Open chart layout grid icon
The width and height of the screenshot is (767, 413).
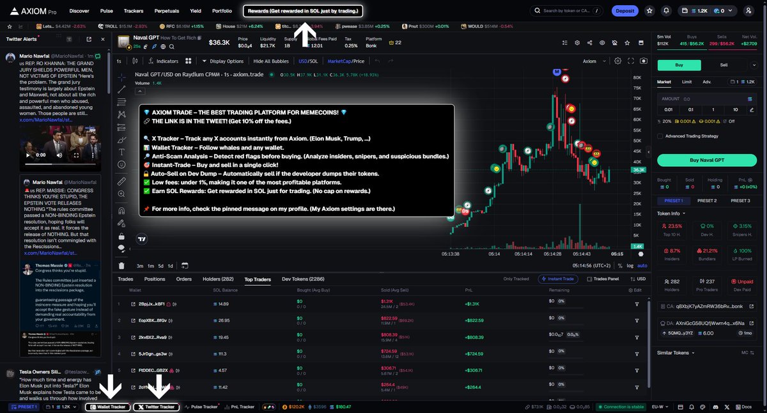click(x=189, y=61)
